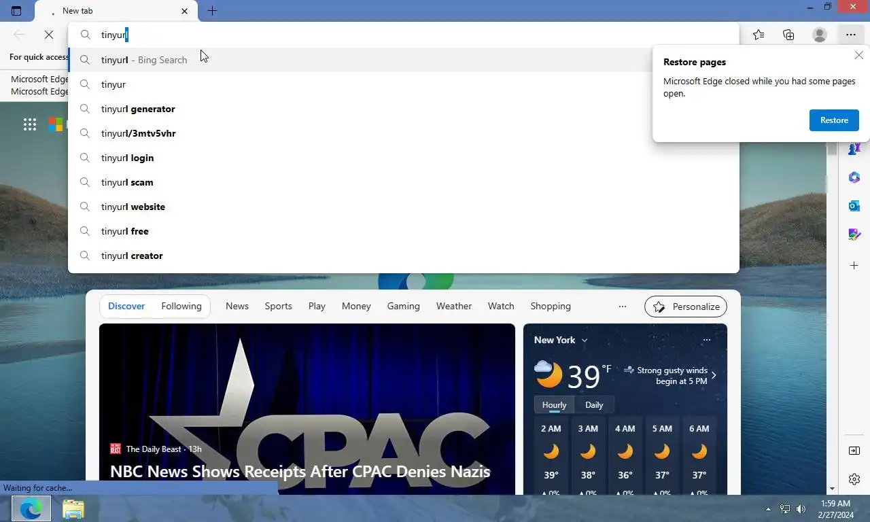The image size is (870, 522).
Task: Open sidebar settings gear
Action: 854,479
